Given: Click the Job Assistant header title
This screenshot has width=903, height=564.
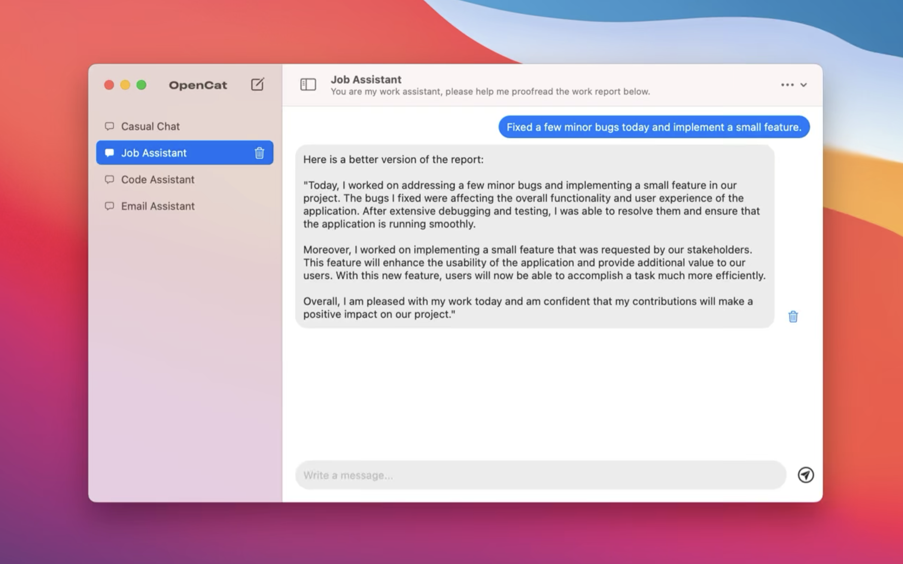Looking at the screenshot, I should tap(366, 79).
